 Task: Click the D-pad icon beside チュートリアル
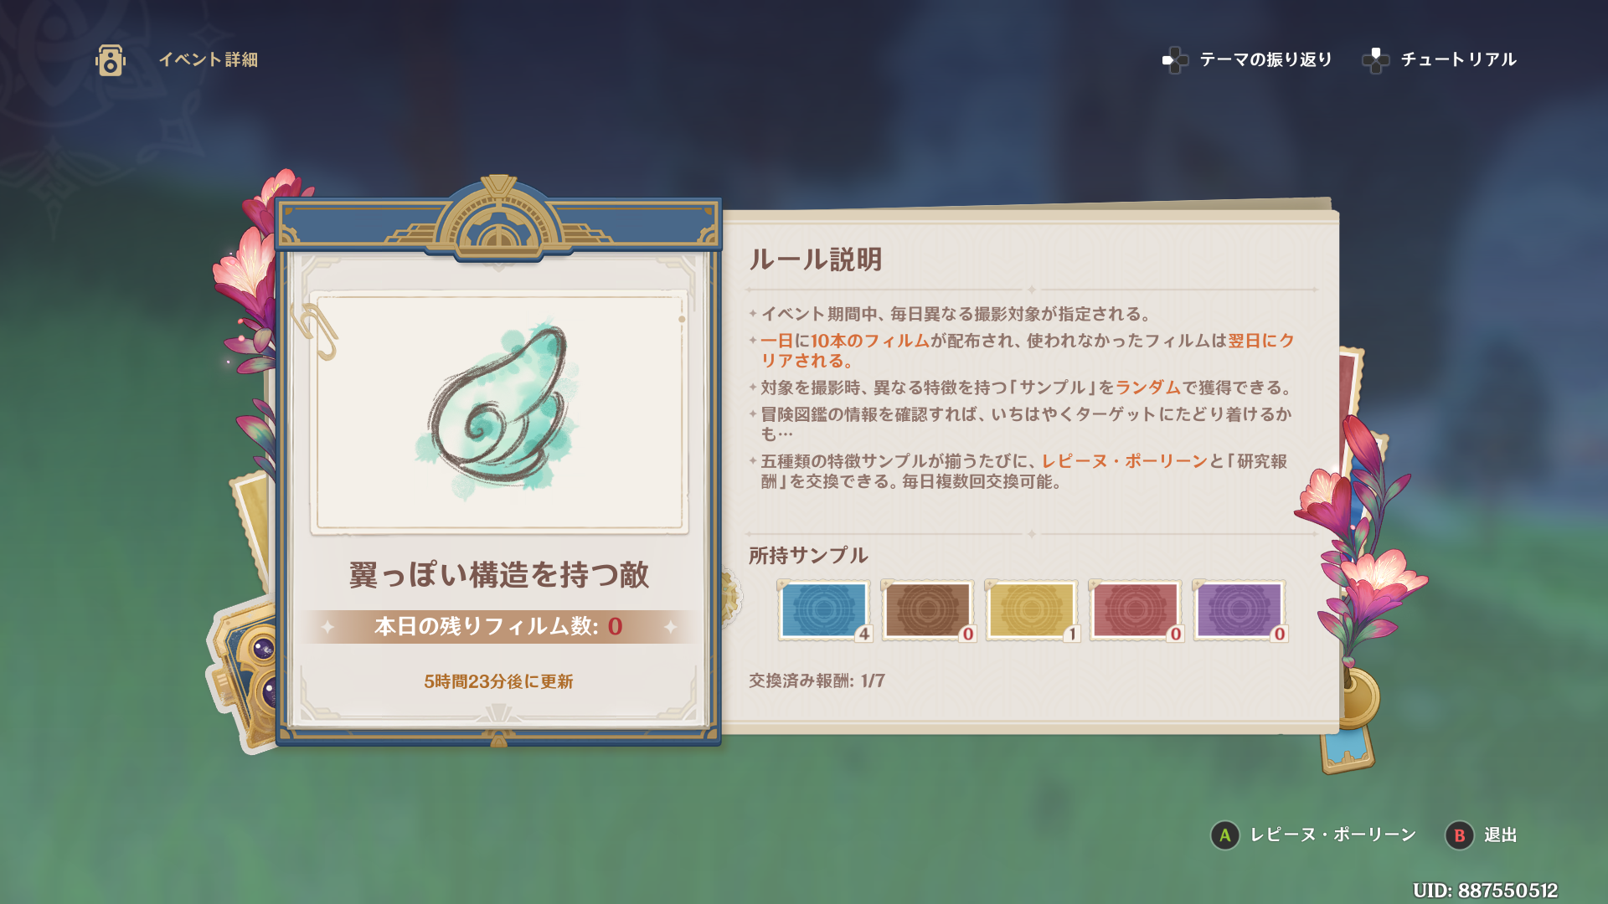point(1375,60)
